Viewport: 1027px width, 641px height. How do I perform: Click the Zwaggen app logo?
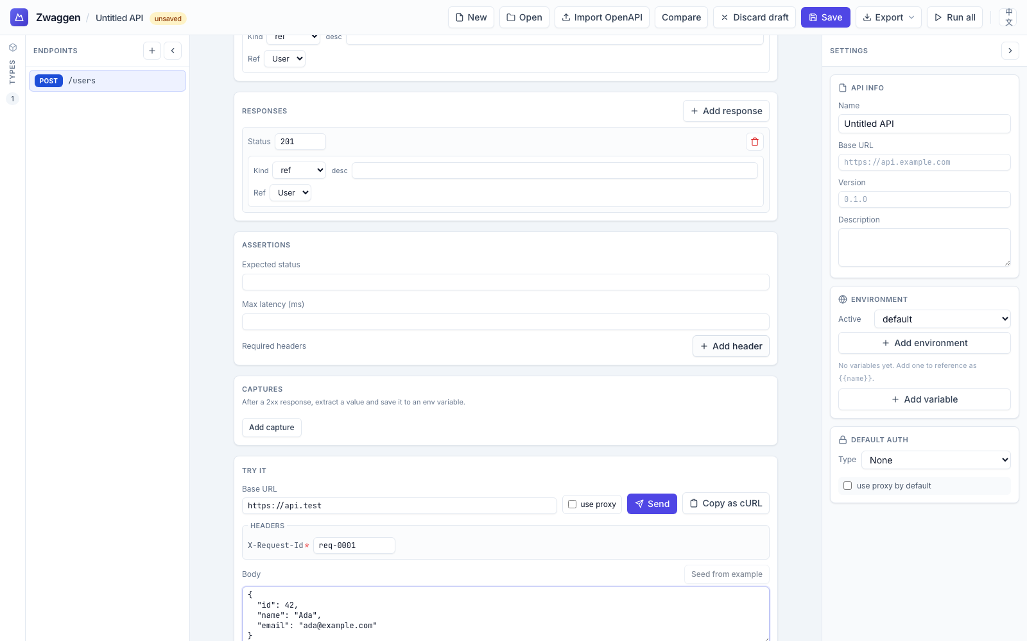coord(19,17)
